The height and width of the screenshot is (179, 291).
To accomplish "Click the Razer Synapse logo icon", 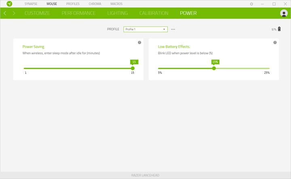I will [x=9, y=4].
